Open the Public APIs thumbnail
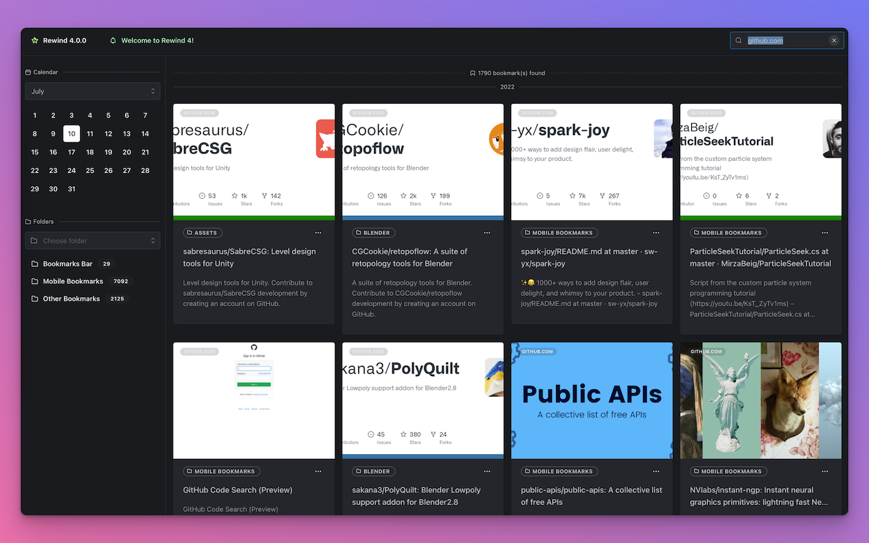The width and height of the screenshot is (869, 543). [x=591, y=400]
